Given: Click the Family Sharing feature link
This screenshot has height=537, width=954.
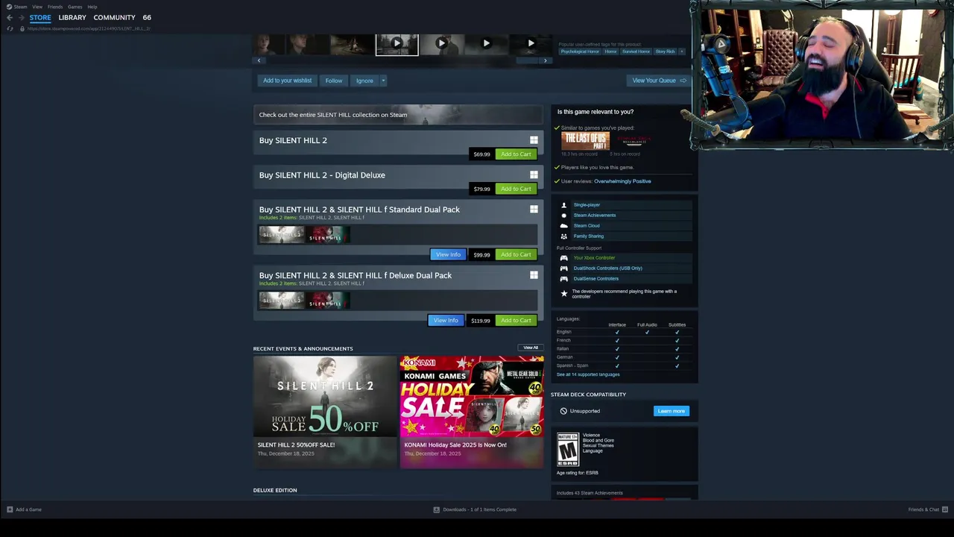Looking at the screenshot, I should click(589, 236).
